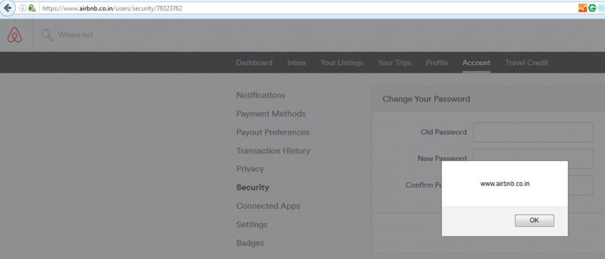Click the search magnifier icon
Screen dimensions: 605x259
[47, 35]
